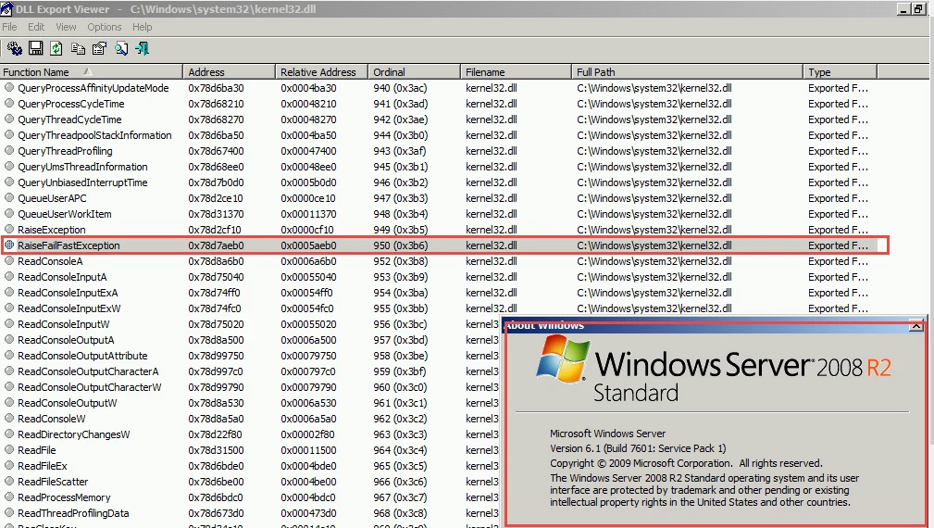Select the ReadConsoleInputExW function name
Image resolution: width=934 pixels, height=528 pixels.
tap(69, 308)
